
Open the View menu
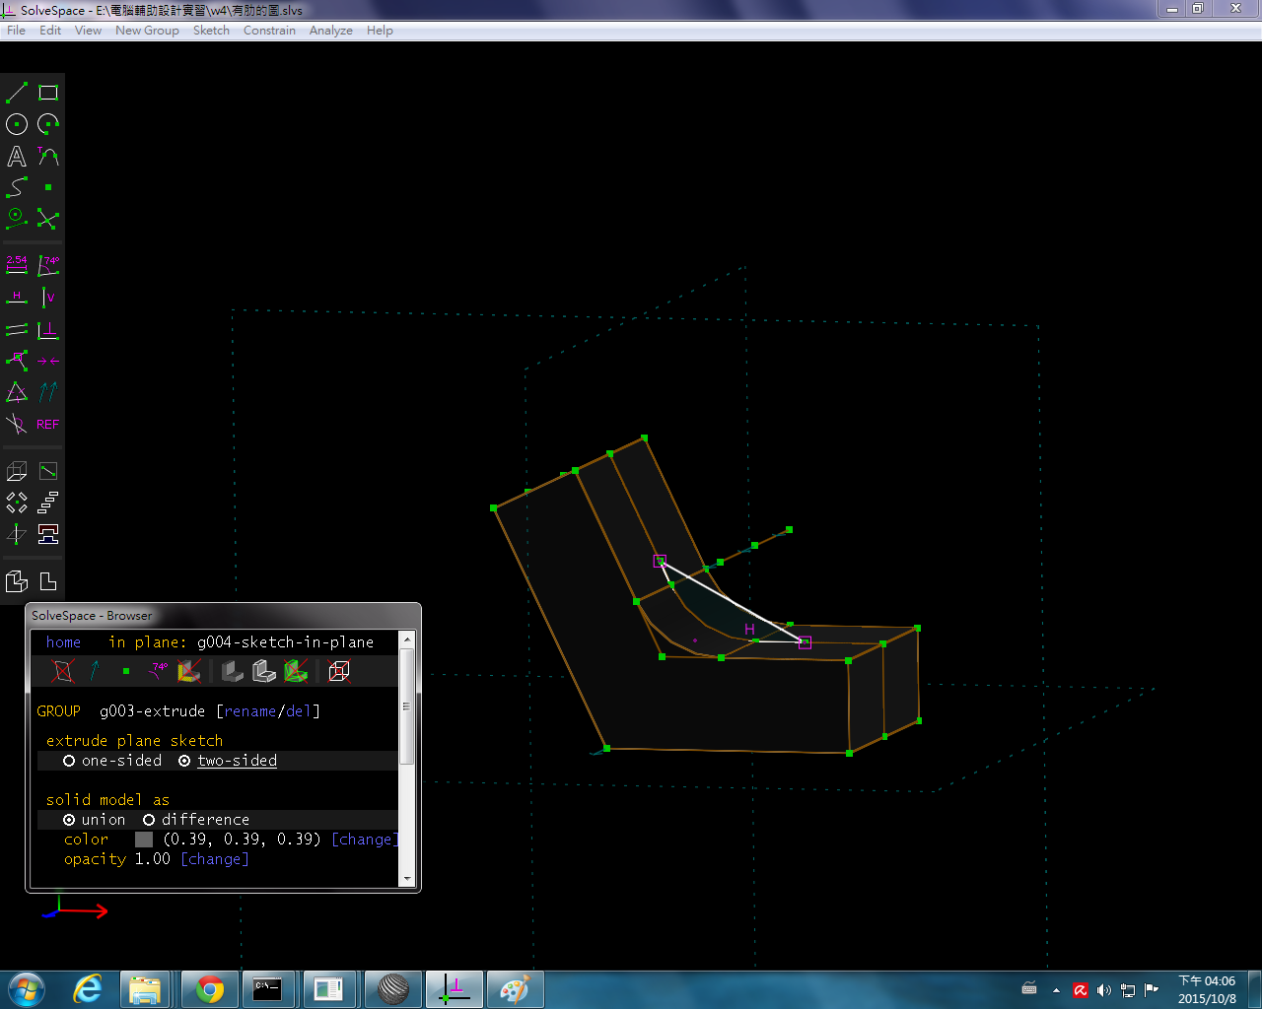tap(88, 31)
